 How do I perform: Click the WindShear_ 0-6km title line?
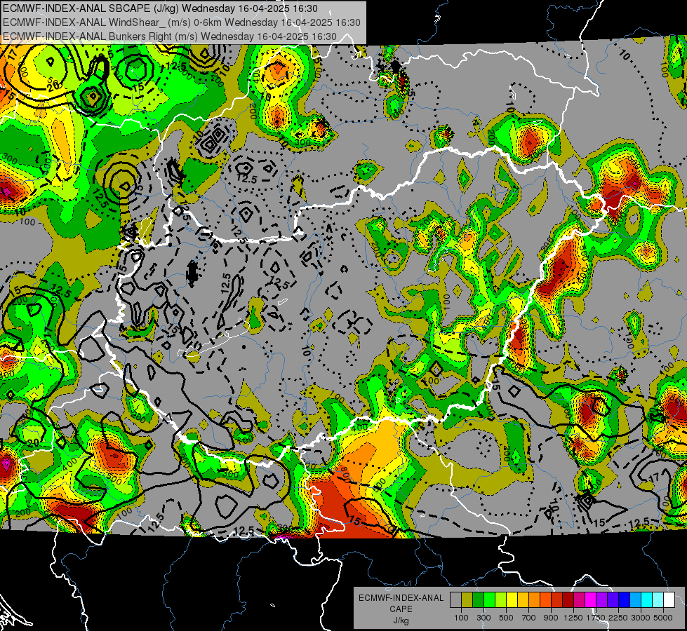[181, 22]
